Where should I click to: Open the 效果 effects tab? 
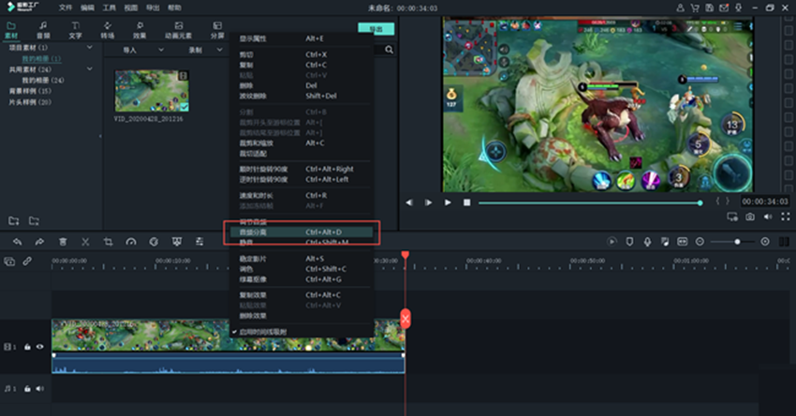tap(140, 30)
